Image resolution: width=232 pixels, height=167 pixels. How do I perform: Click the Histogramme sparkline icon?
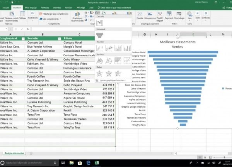coord(150,15)
